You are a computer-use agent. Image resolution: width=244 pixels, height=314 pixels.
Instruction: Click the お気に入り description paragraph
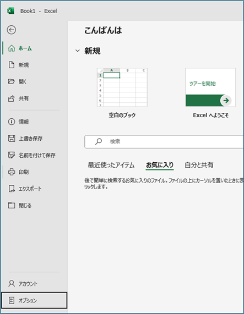(x=164, y=184)
